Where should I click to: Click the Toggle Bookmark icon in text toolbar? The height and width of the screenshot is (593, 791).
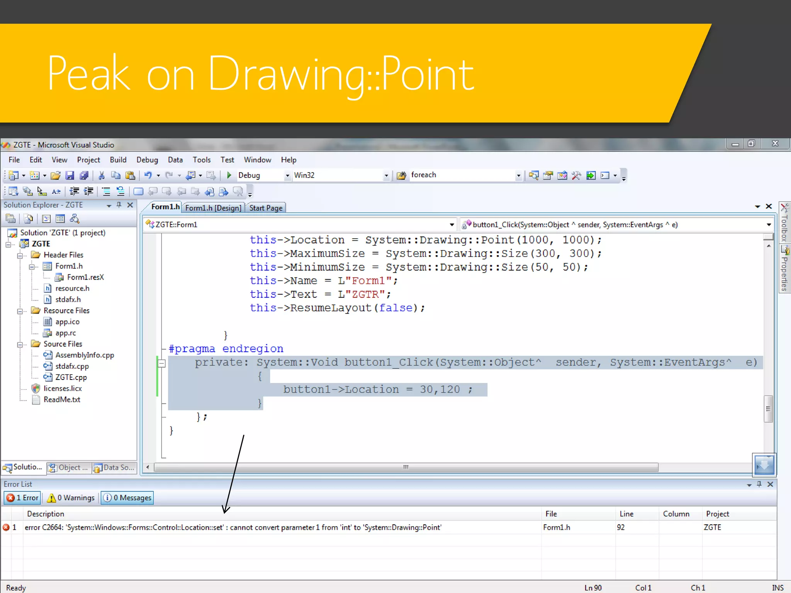138,191
